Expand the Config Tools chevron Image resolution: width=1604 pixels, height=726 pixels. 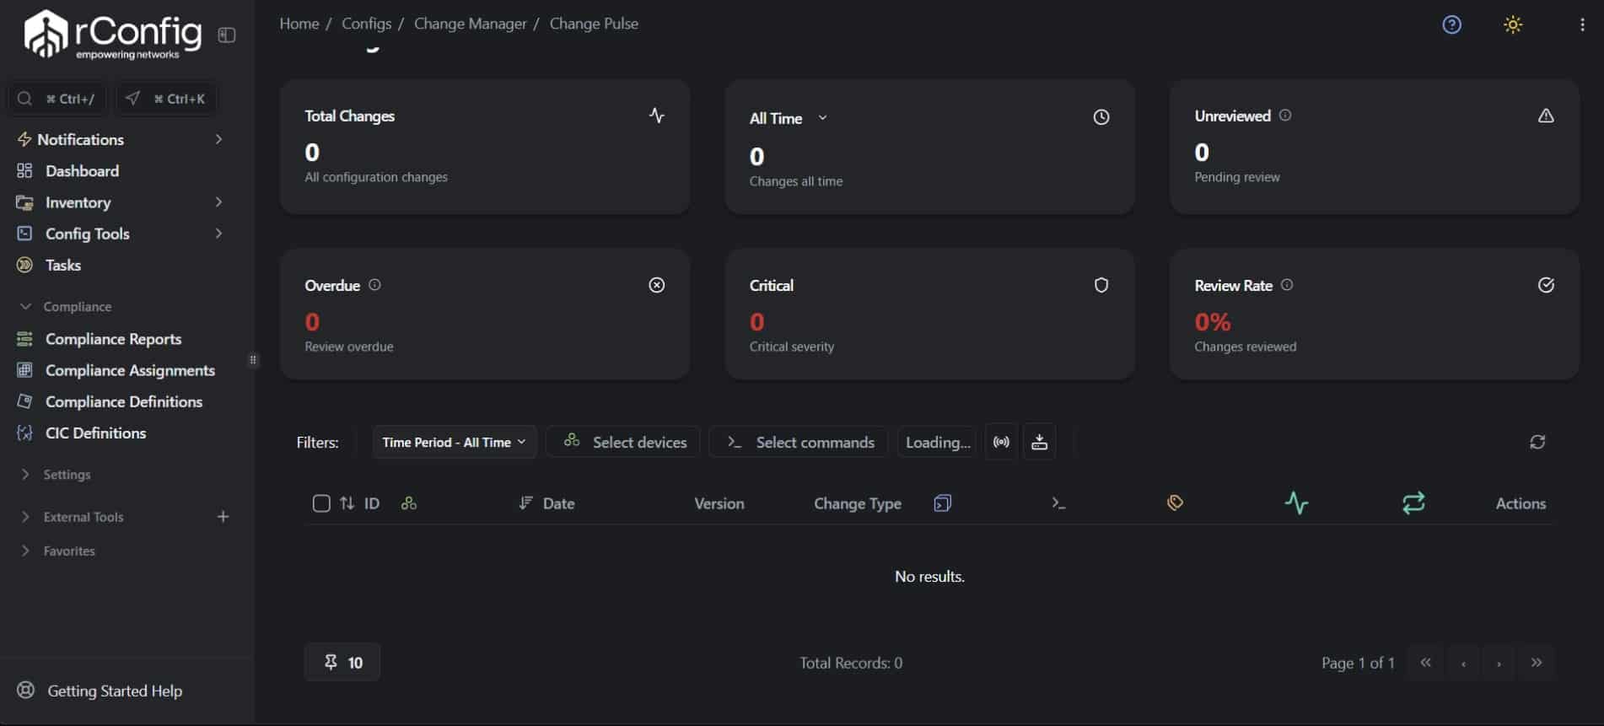point(218,234)
